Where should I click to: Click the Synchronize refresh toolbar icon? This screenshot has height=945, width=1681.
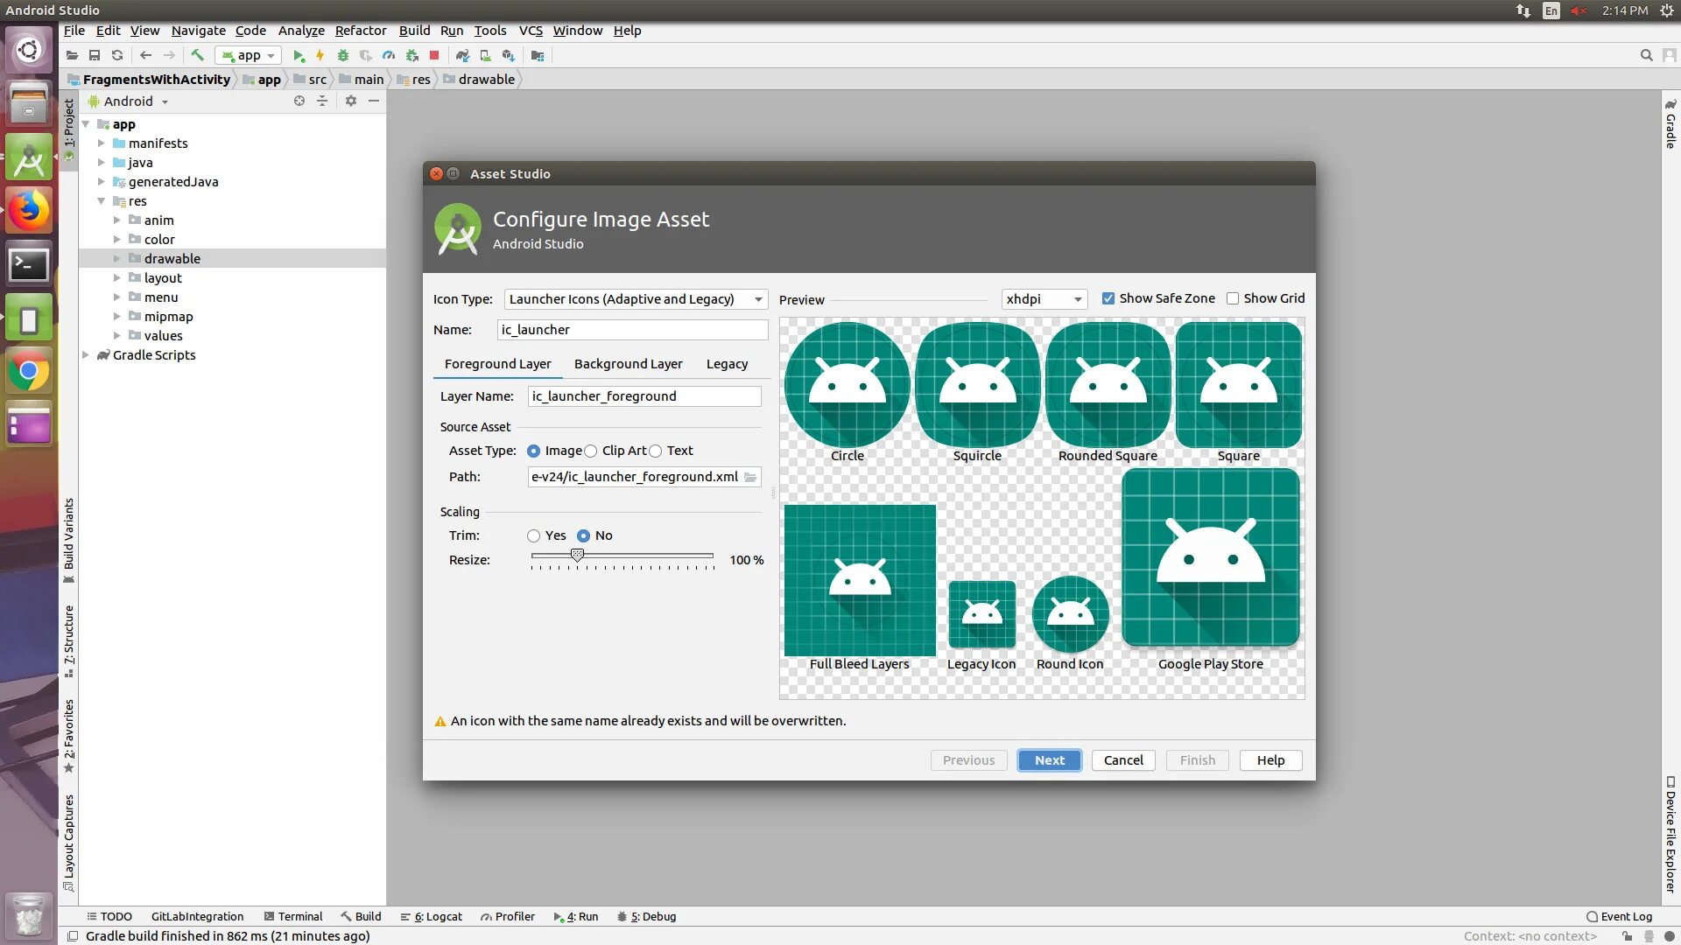pyautogui.click(x=117, y=55)
